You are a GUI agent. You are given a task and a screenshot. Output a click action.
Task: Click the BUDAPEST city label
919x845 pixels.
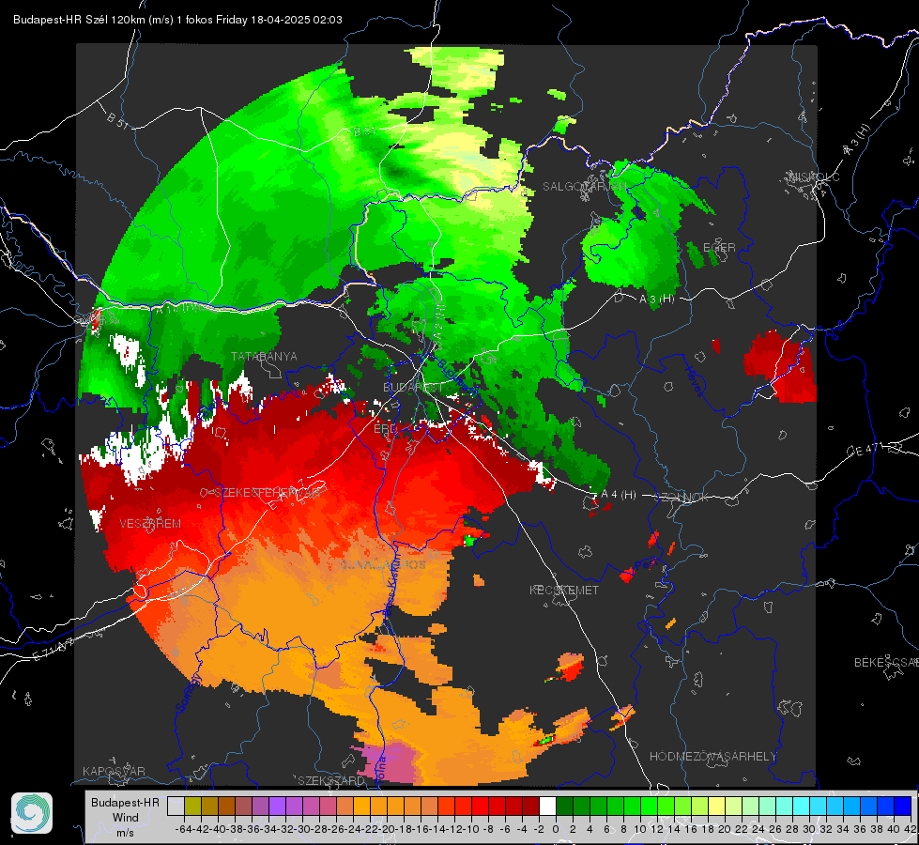(414, 388)
